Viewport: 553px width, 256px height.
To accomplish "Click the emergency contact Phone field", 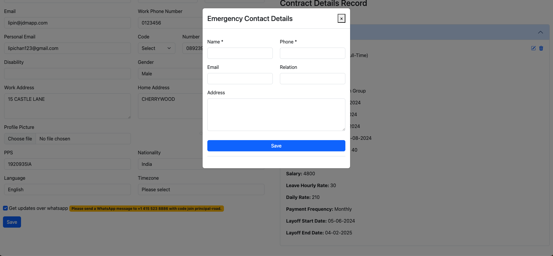I will [x=312, y=53].
